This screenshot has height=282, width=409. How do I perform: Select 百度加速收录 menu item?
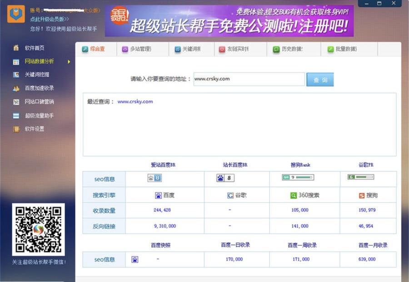point(39,88)
